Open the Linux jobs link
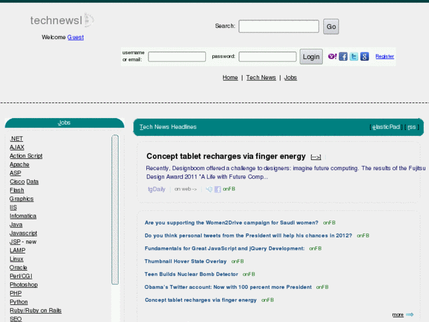Screen dimensions: 429x322 click(17, 259)
